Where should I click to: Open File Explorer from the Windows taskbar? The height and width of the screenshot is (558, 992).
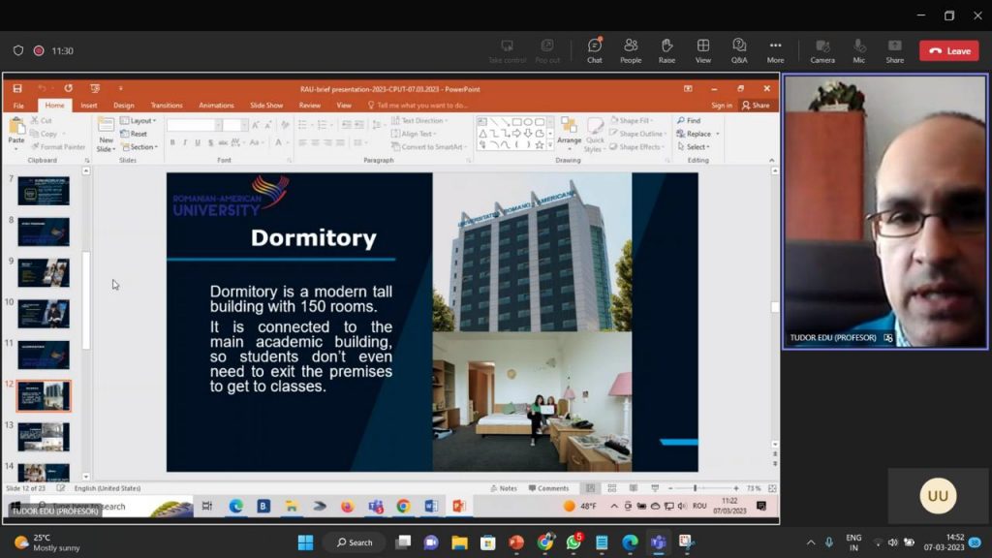pyautogui.click(x=459, y=542)
